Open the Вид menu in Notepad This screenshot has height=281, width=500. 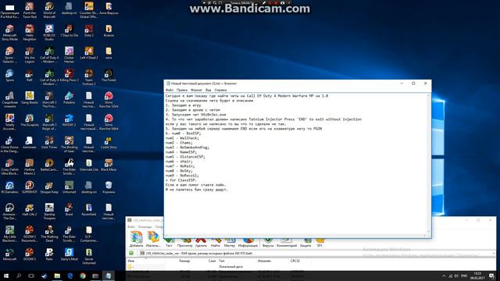coord(209,91)
